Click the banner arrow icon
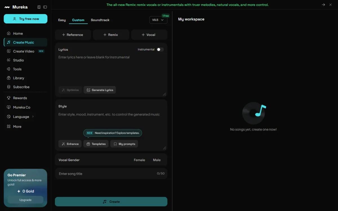The width and height of the screenshot is (338, 211). point(323,5)
